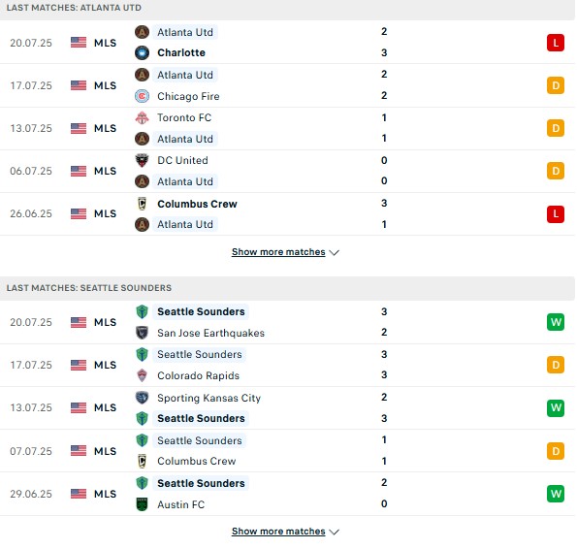Click the Austin FC team crest
The height and width of the screenshot is (549, 577).
tap(142, 504)
